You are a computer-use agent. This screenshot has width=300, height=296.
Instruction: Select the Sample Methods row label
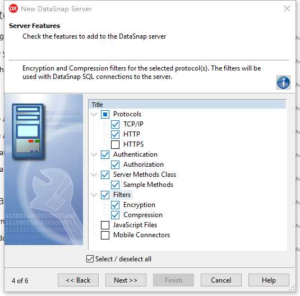148,185
